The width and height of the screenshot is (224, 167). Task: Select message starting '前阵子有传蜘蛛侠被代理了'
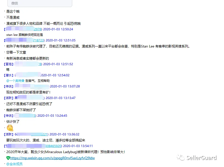click(x=98, y=46)
